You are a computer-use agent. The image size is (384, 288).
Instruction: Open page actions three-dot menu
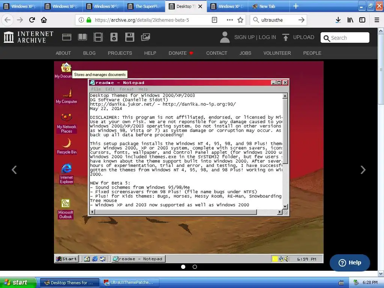[230, 20]
